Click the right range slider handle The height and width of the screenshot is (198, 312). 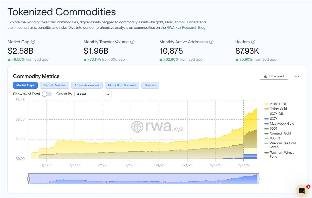click(x=259, y=179)
